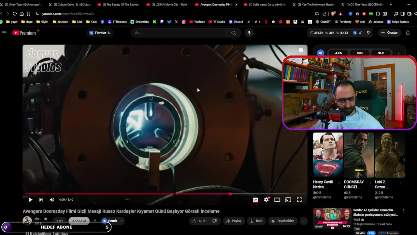
Task: Dislike the video
Action: click(214, 221)
